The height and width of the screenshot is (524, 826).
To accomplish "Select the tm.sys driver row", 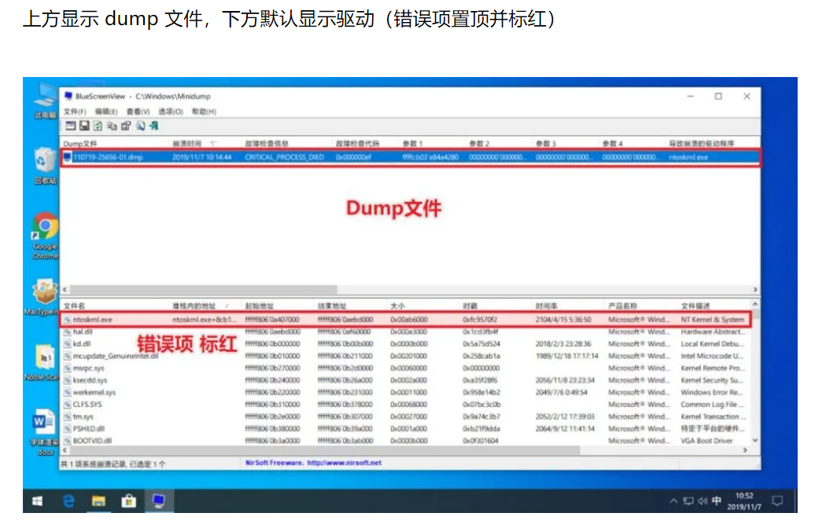I will [x=406, y=416].
